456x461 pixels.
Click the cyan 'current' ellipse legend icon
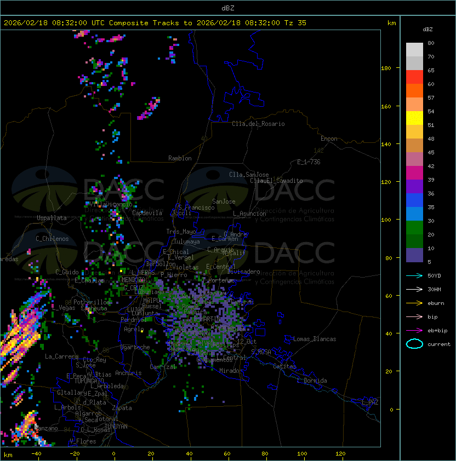coord(414,344)
